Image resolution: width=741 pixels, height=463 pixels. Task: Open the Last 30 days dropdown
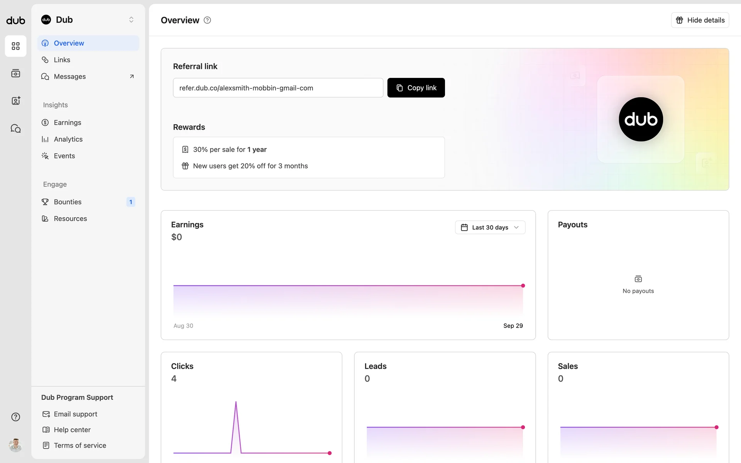pyautogui.click(x=490, y=227)
